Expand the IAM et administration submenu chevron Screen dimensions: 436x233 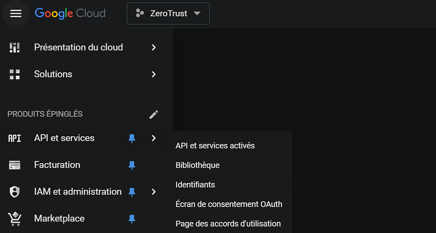coord(154,192)
